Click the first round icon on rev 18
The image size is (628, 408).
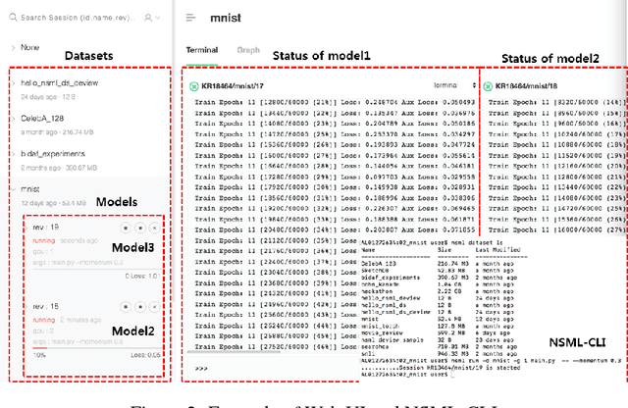tap(125, 308)
